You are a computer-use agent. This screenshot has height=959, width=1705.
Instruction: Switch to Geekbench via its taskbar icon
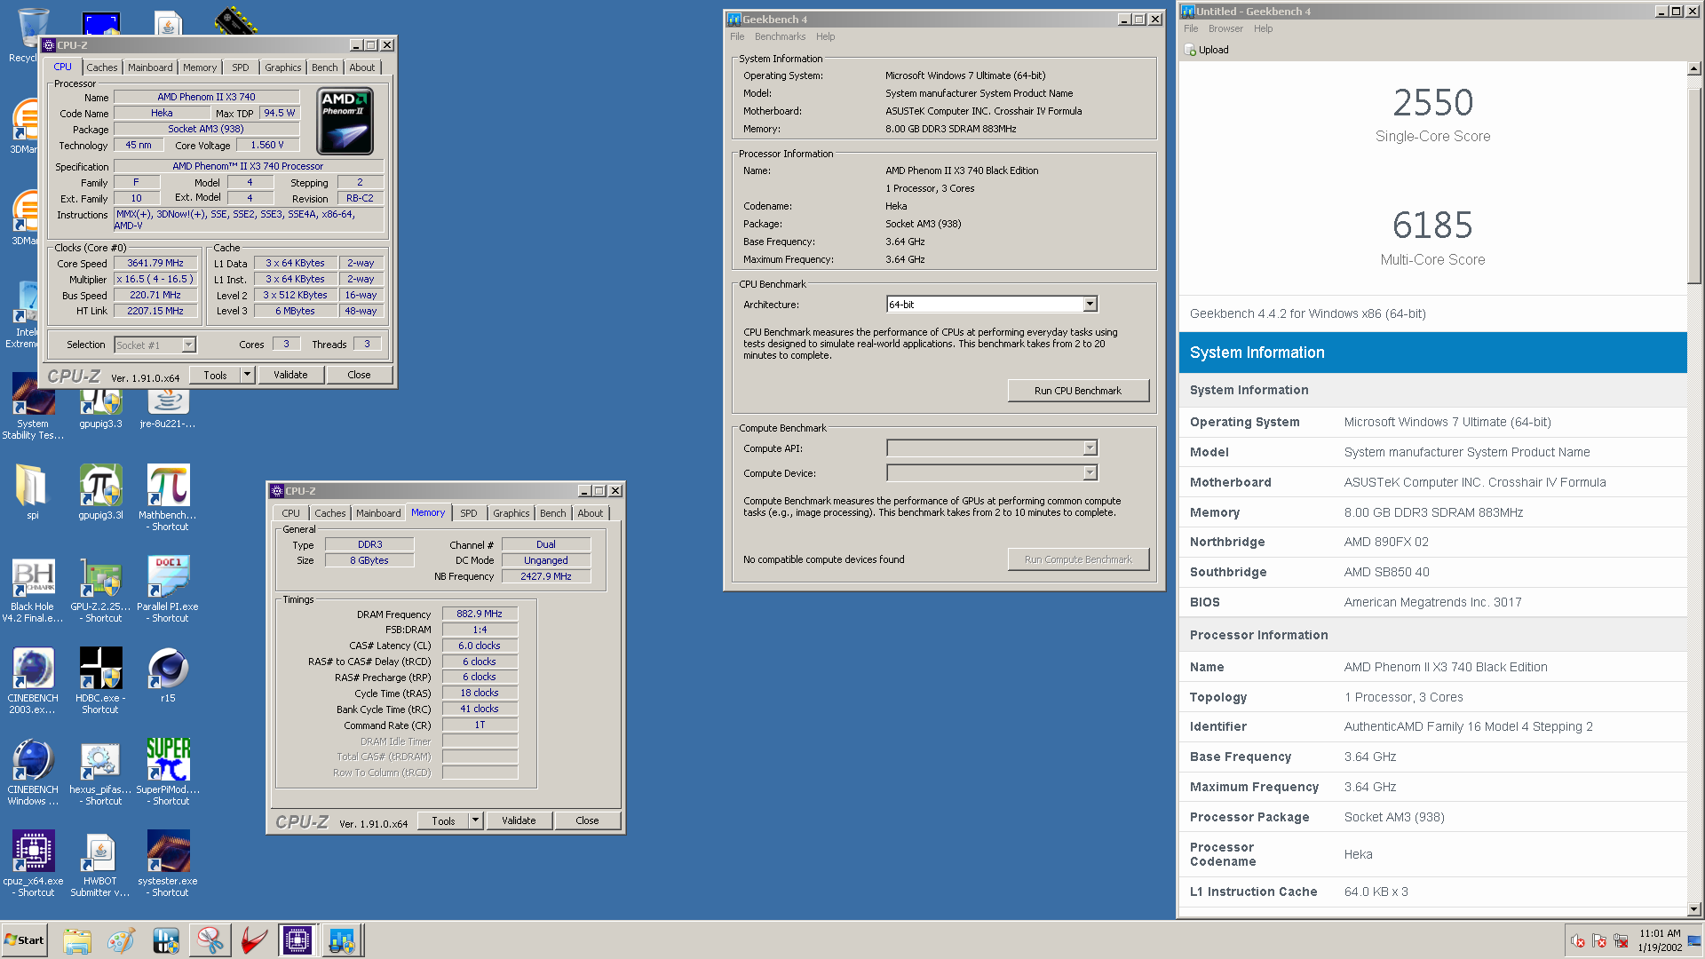point(342,940)
